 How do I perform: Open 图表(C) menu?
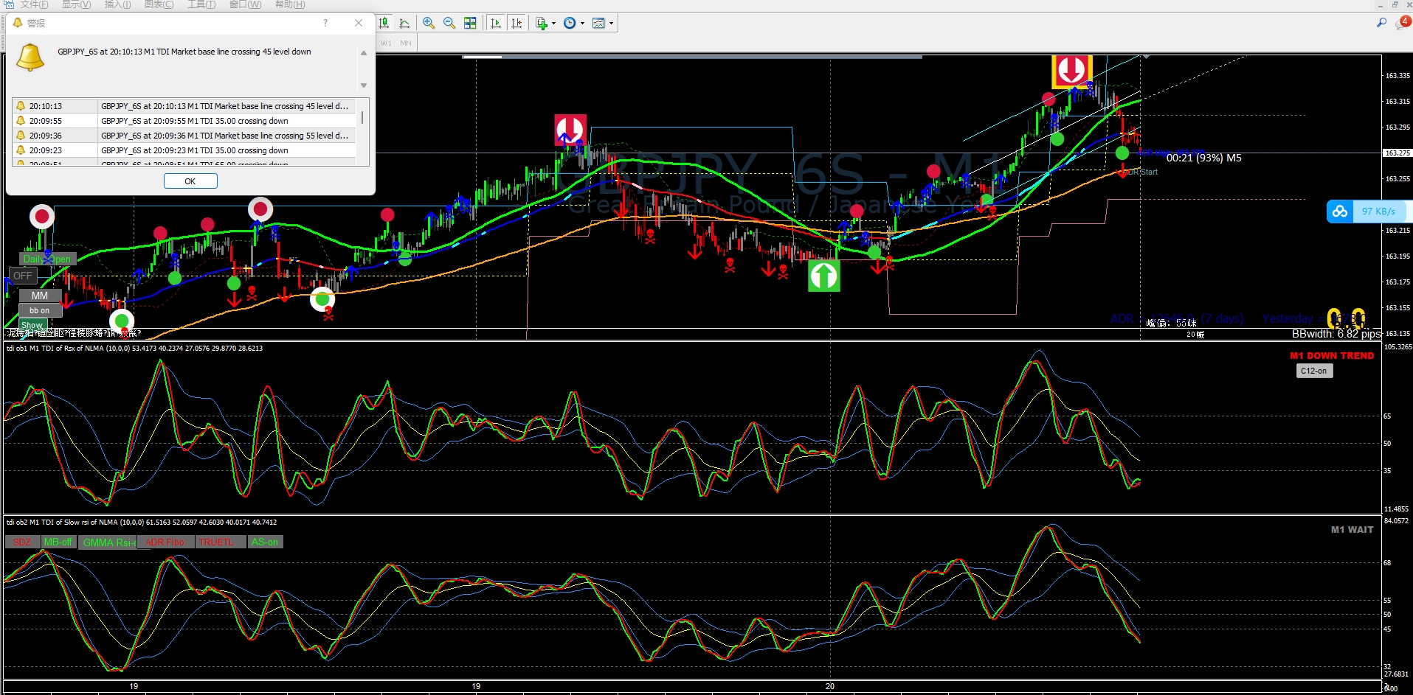click(159, 4)
